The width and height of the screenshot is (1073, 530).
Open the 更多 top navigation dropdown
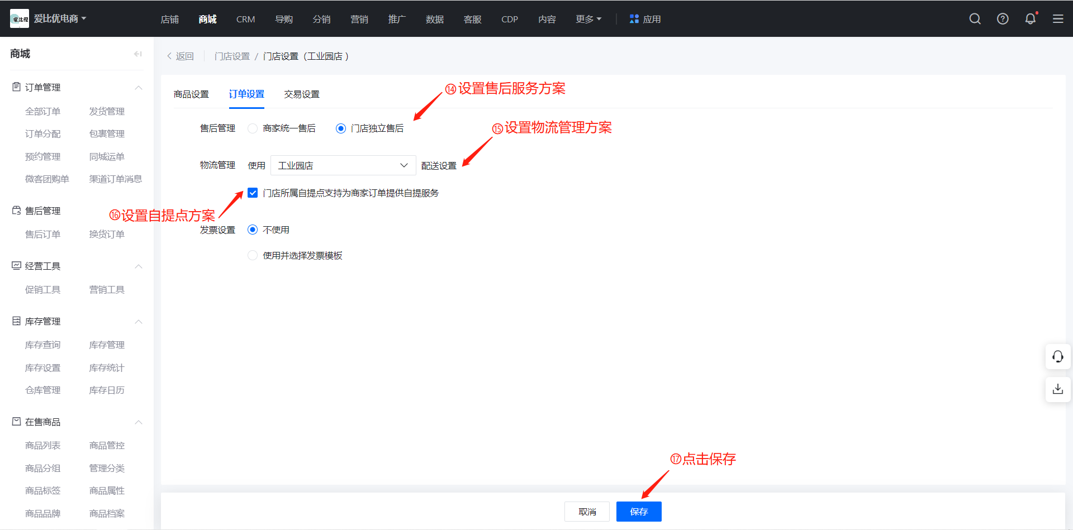pos(588,19)
